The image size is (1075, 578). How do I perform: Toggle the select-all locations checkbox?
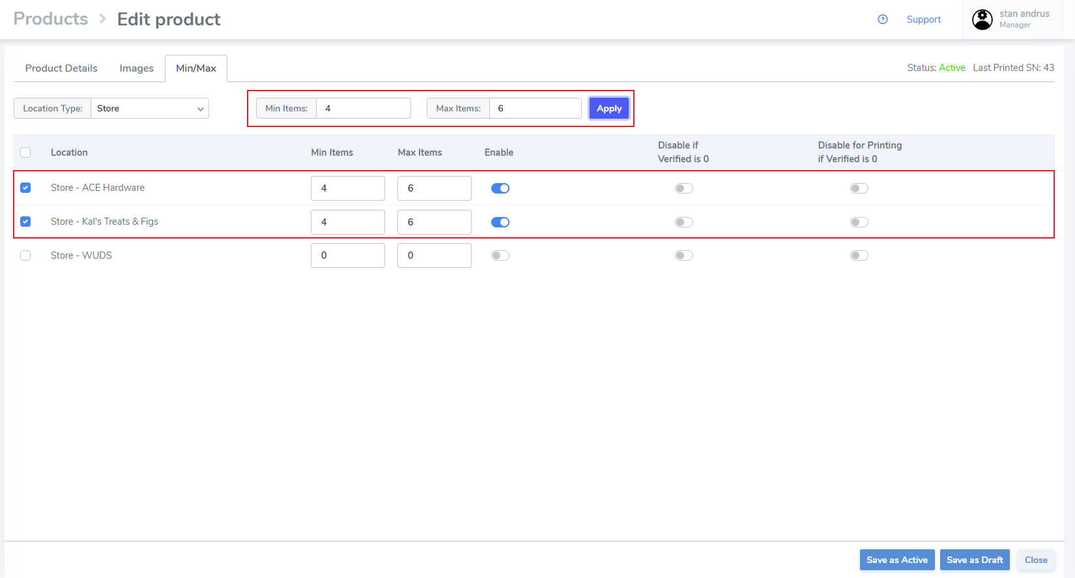coord(25,152)
